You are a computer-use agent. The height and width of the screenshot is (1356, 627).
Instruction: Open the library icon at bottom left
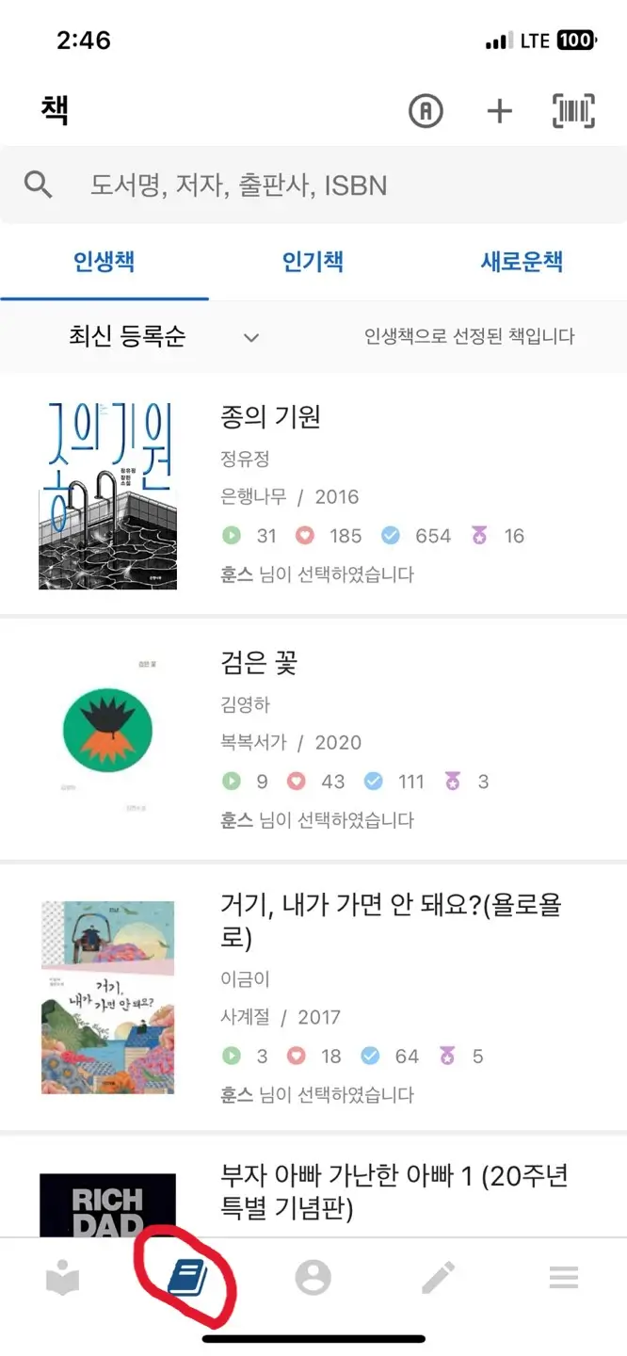63,1278
